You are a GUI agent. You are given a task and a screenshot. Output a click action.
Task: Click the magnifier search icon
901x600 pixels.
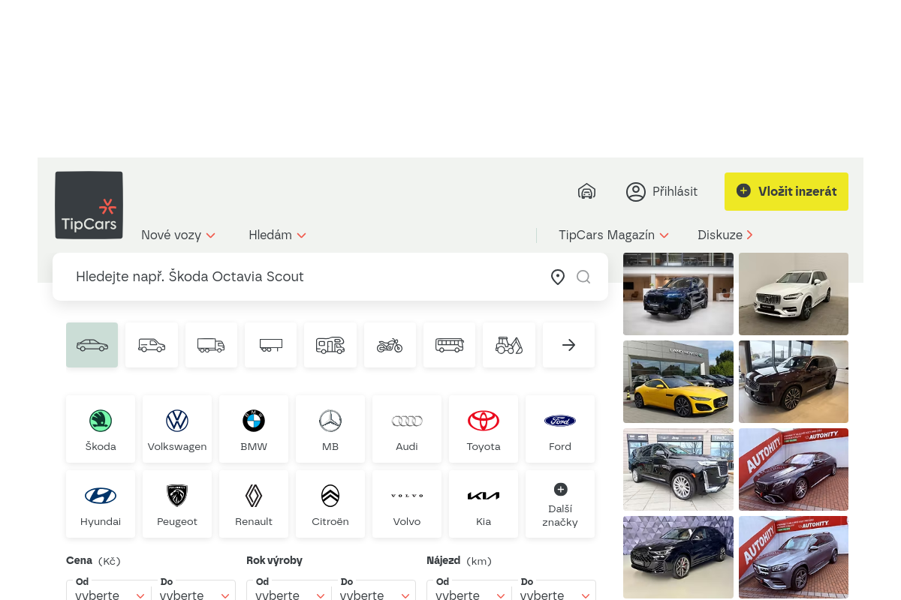(583, 277)
